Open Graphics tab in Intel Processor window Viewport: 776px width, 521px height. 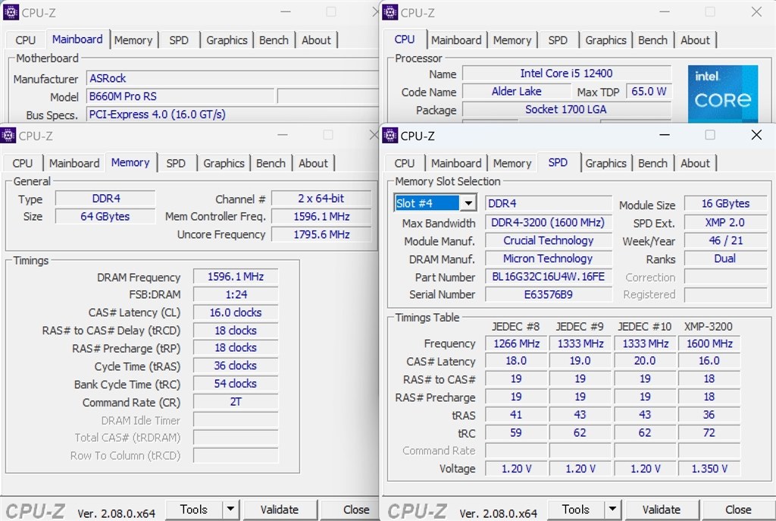point(605,40)
